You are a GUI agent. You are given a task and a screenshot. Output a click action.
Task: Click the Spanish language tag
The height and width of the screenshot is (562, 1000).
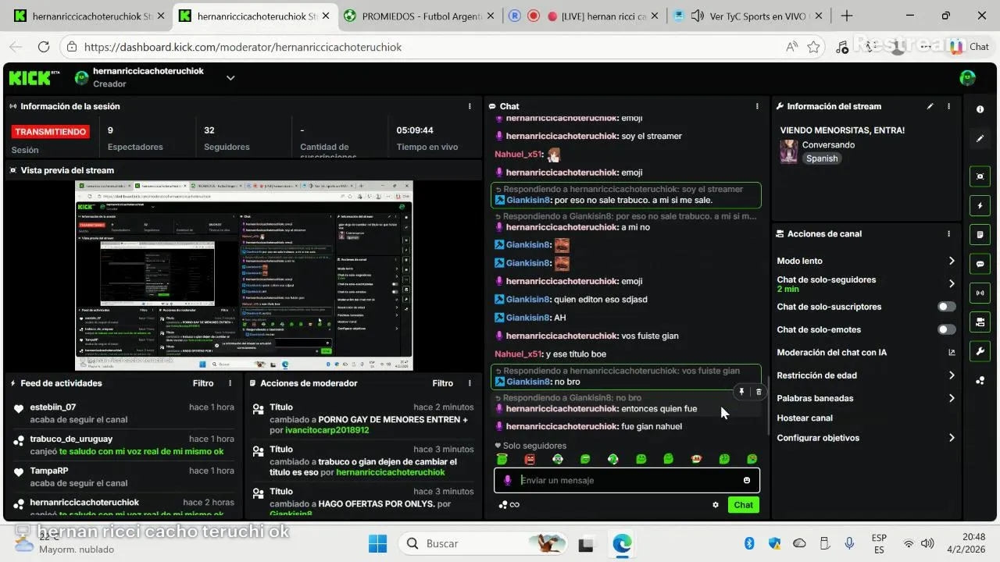[x=822, y=158]
